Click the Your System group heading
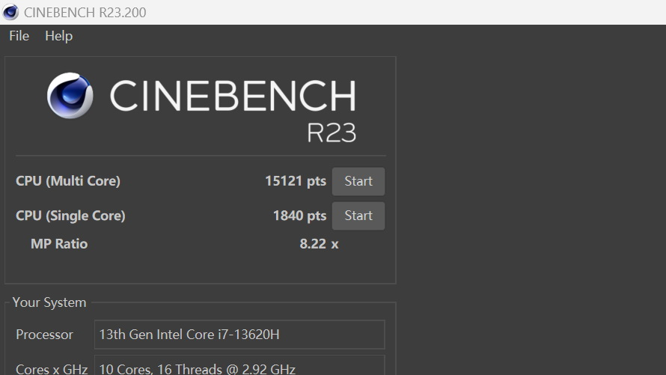This screenshot has height=375, width=666. (49, 302)
